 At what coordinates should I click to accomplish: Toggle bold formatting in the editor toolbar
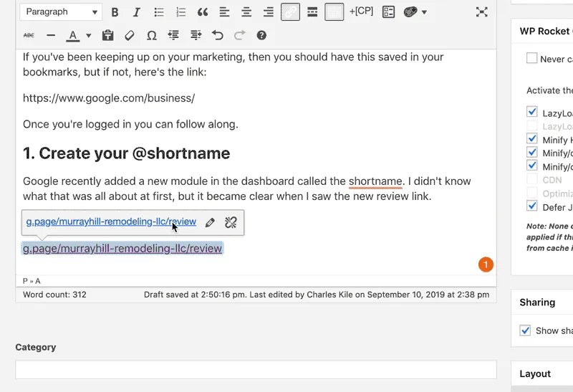click(x=115, y=12)
